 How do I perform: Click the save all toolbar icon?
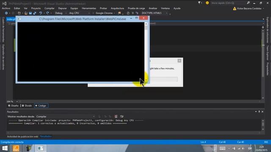coord(35,13)
